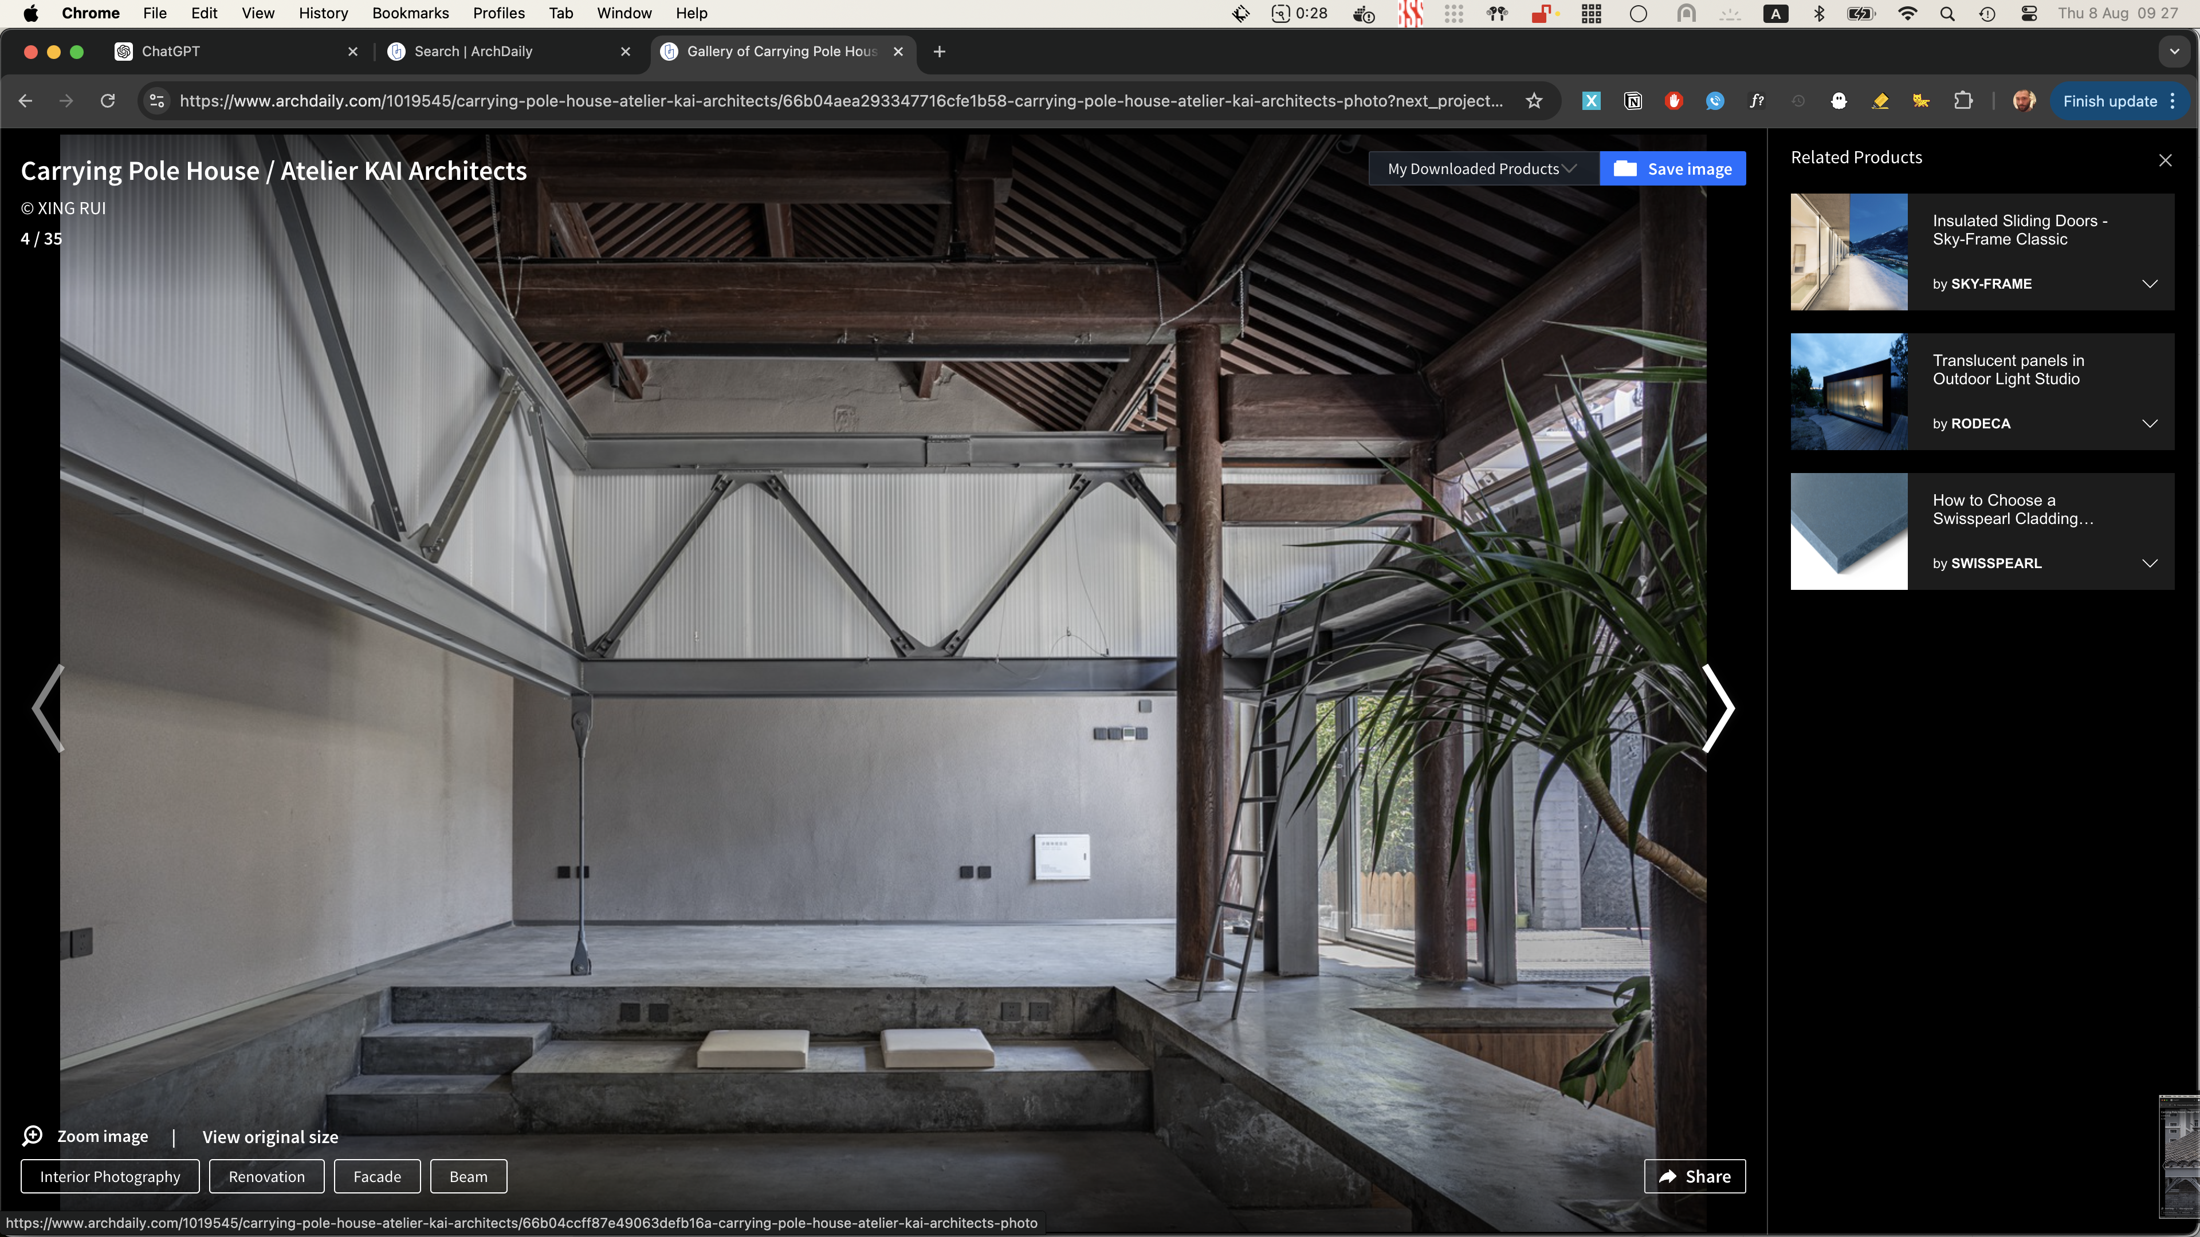Screen dimensions: 2200x1237
Task: Open macOS Spotlight search icon
Action: click(1947, 14)
